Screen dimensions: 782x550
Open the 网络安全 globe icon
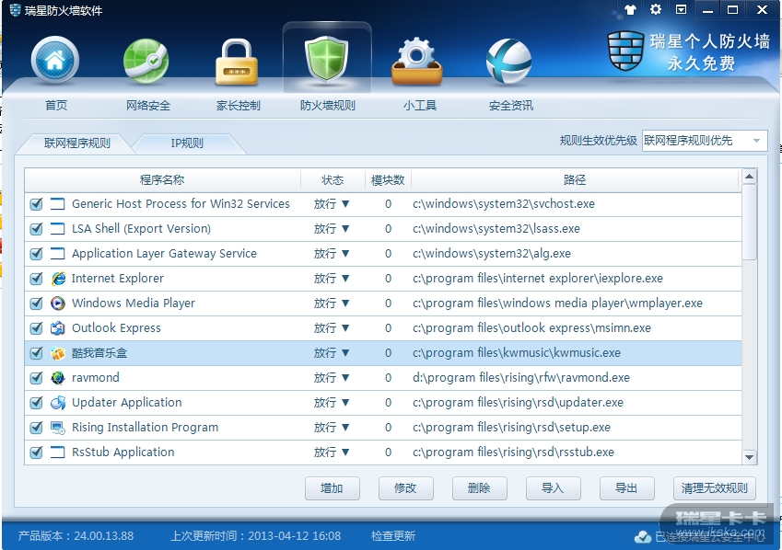coord(146,62)
